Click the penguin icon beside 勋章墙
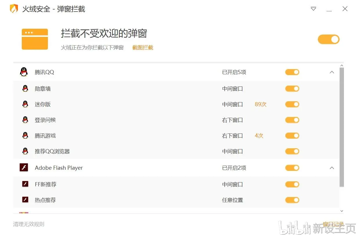Image resolution: width=357 pixels, height=235 pixels. (x=25, y=88)
